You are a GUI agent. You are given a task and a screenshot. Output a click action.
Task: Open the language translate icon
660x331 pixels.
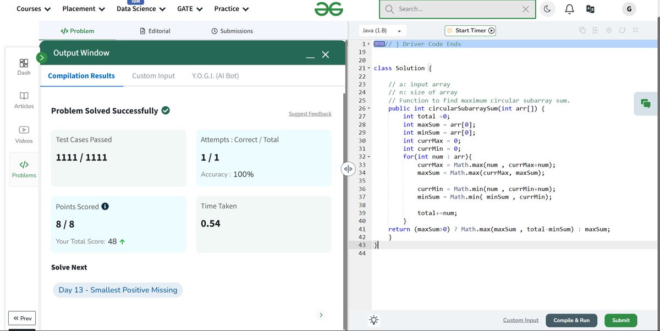[x=591, y=9]
